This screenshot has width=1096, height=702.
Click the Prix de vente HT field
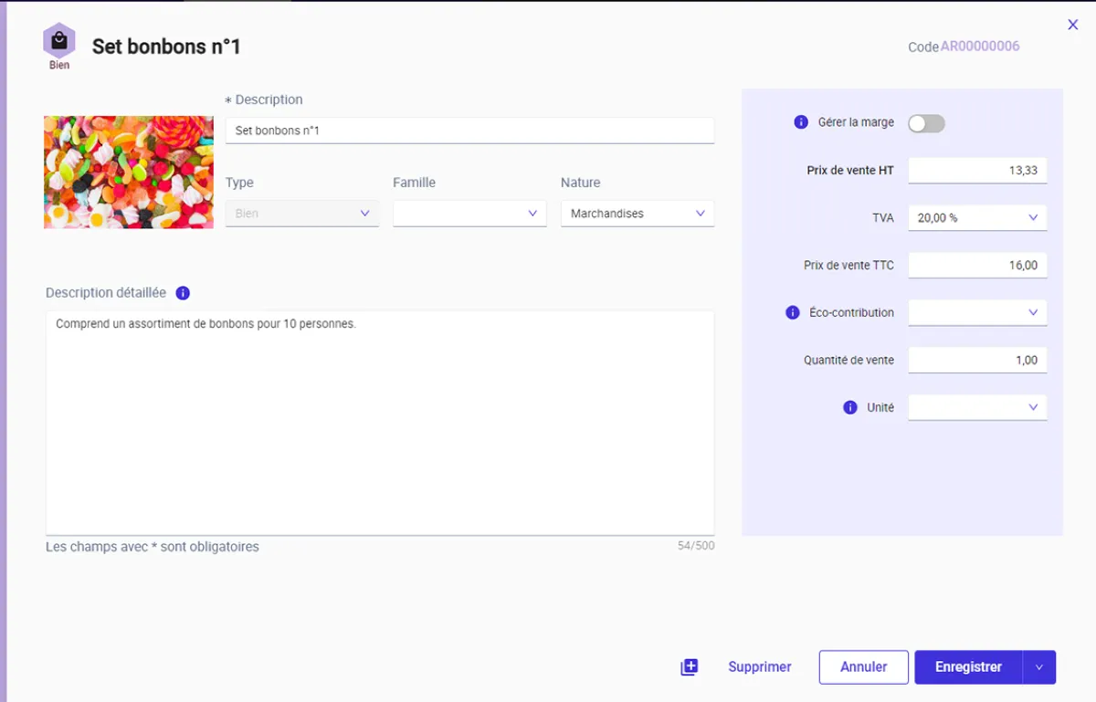point(977,170)
